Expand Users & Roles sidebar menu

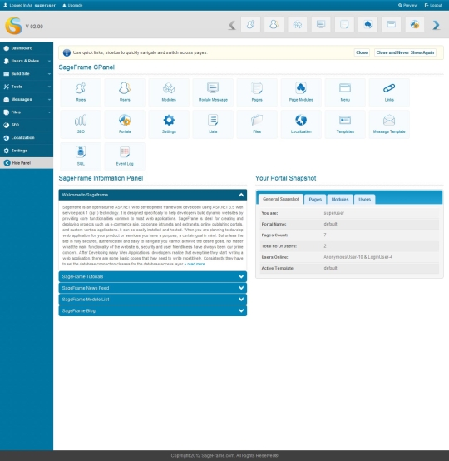click(x=27, y=61)
